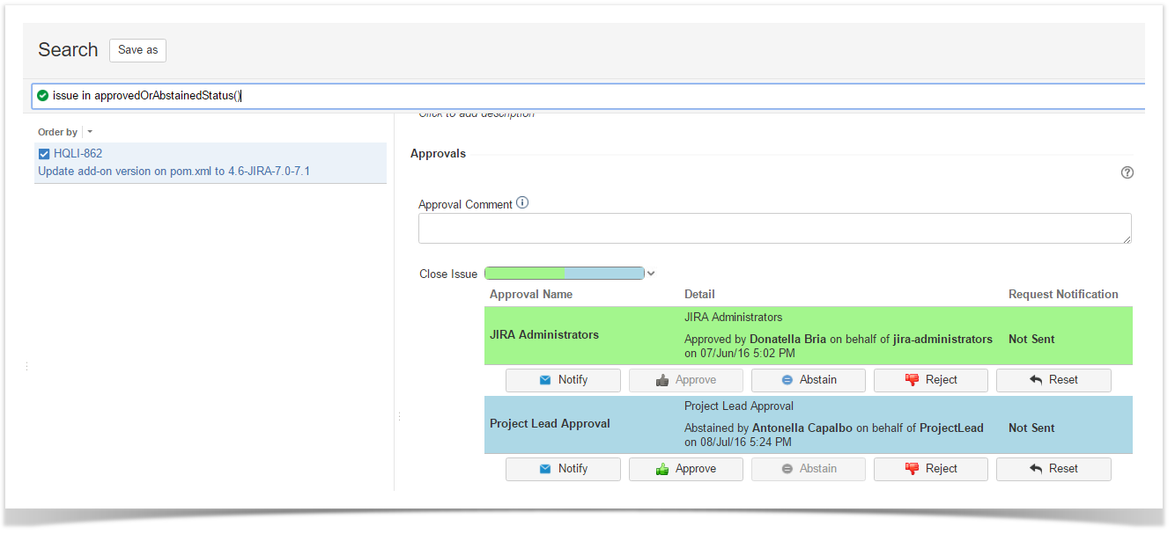Reject the JIRA Administrators approval
The width and height of the screenshot is (1175, 534).
930,380
